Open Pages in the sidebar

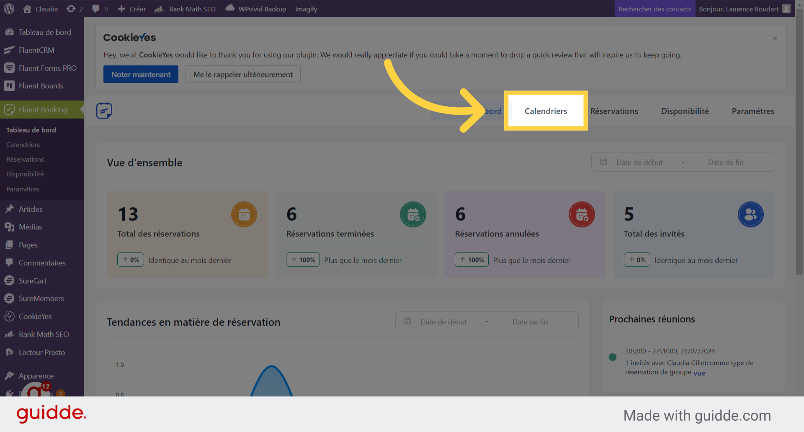[x=42, y=245]
